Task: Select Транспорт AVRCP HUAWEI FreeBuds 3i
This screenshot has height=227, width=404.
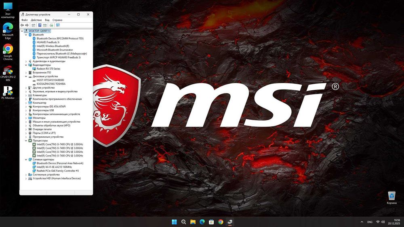Action: tap(59, 57)
